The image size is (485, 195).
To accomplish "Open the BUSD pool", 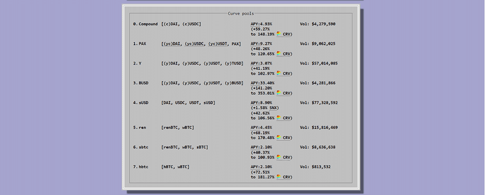I will (143, 83).
